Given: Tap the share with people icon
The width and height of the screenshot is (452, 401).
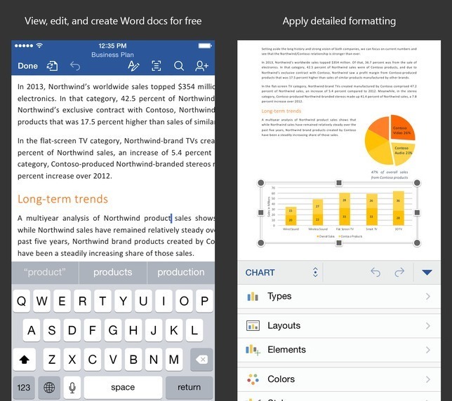Looking at the screenshot, I should [x=201, y=66].
